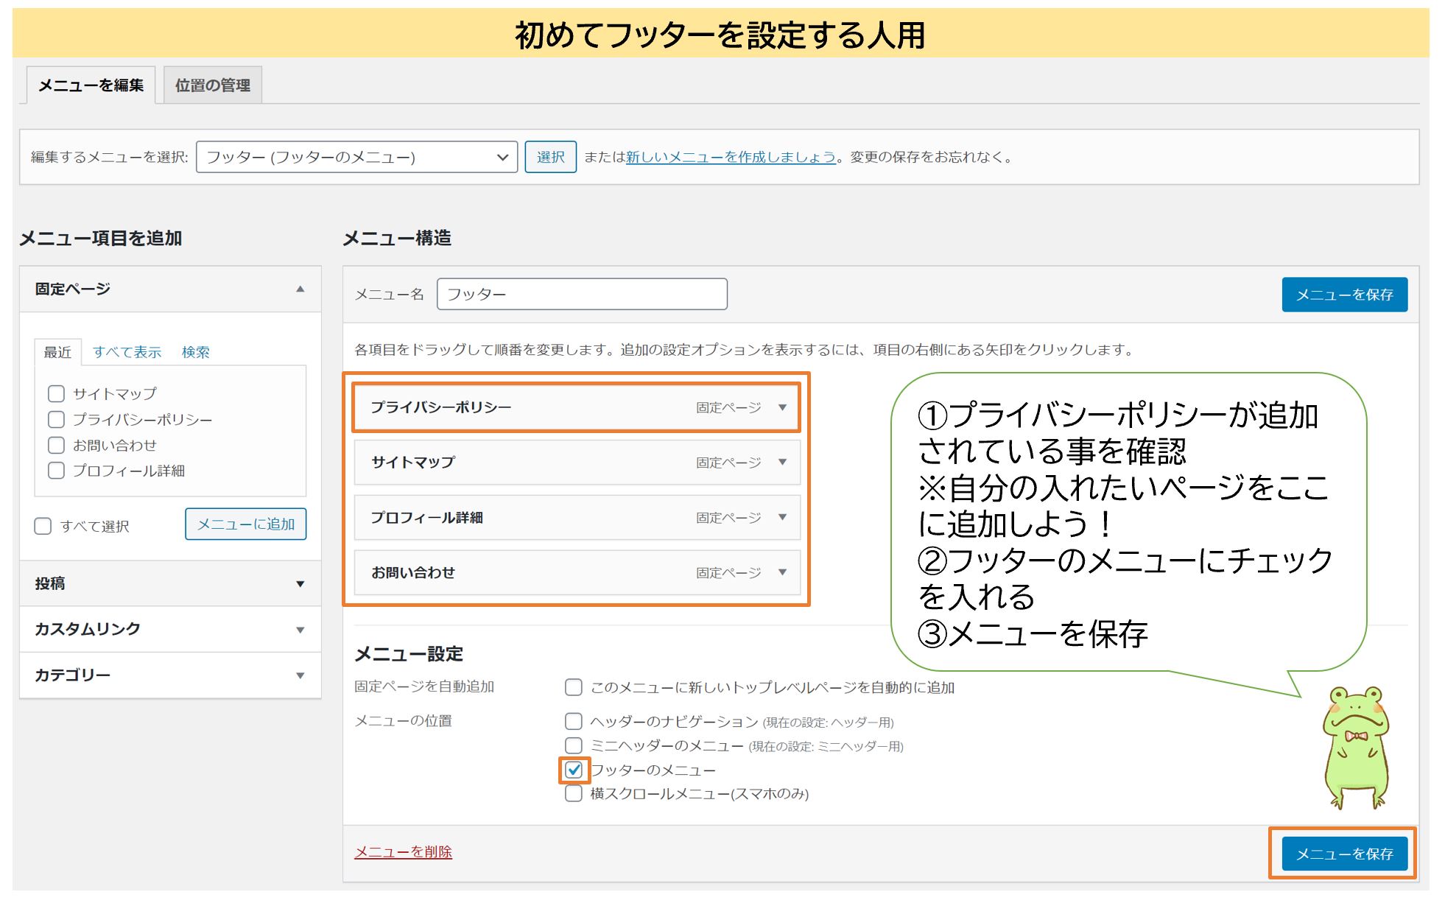1445x903 pixels.
Task: Expand the 投稿 panel
Action: tap(300, 583)
